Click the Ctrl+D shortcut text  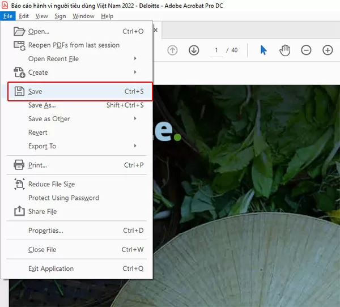[133, 231]
